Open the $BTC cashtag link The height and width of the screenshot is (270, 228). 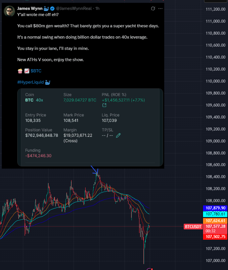36,71
